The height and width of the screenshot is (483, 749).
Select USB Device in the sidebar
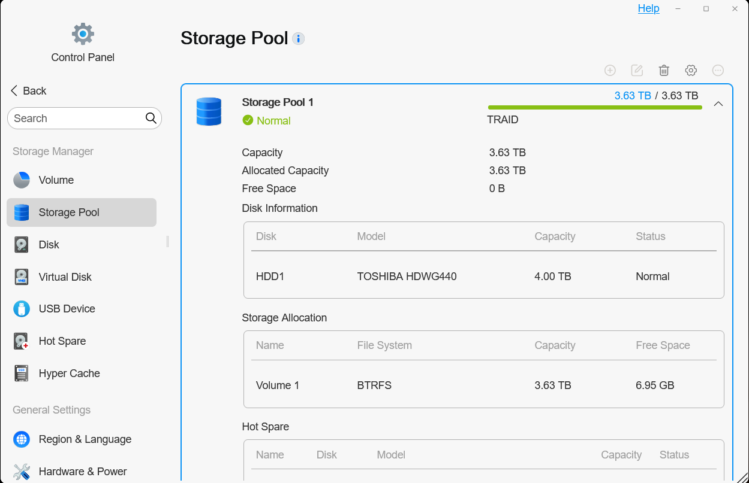67,309
